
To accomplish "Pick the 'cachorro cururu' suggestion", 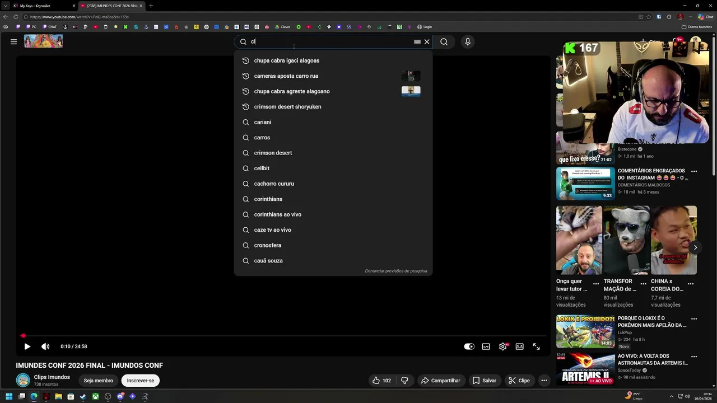I will [x=333, y=184].
